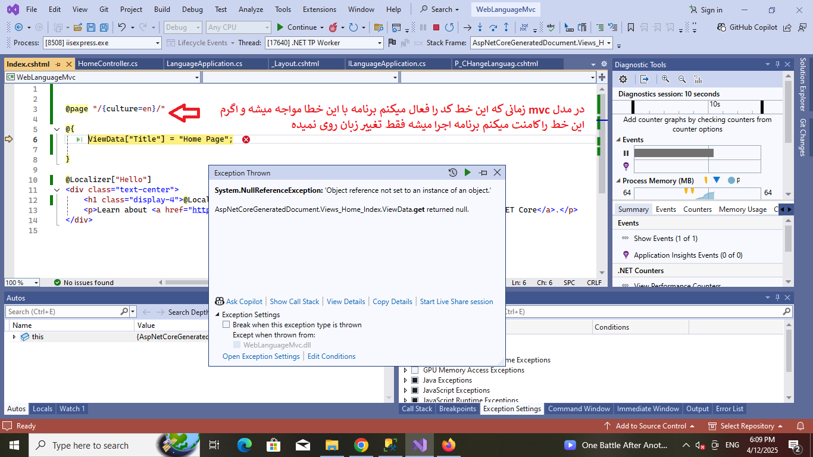Click the GitHub Copilot toolbar button
Viewport: 813px width, 457px height.
click(748, 27)
